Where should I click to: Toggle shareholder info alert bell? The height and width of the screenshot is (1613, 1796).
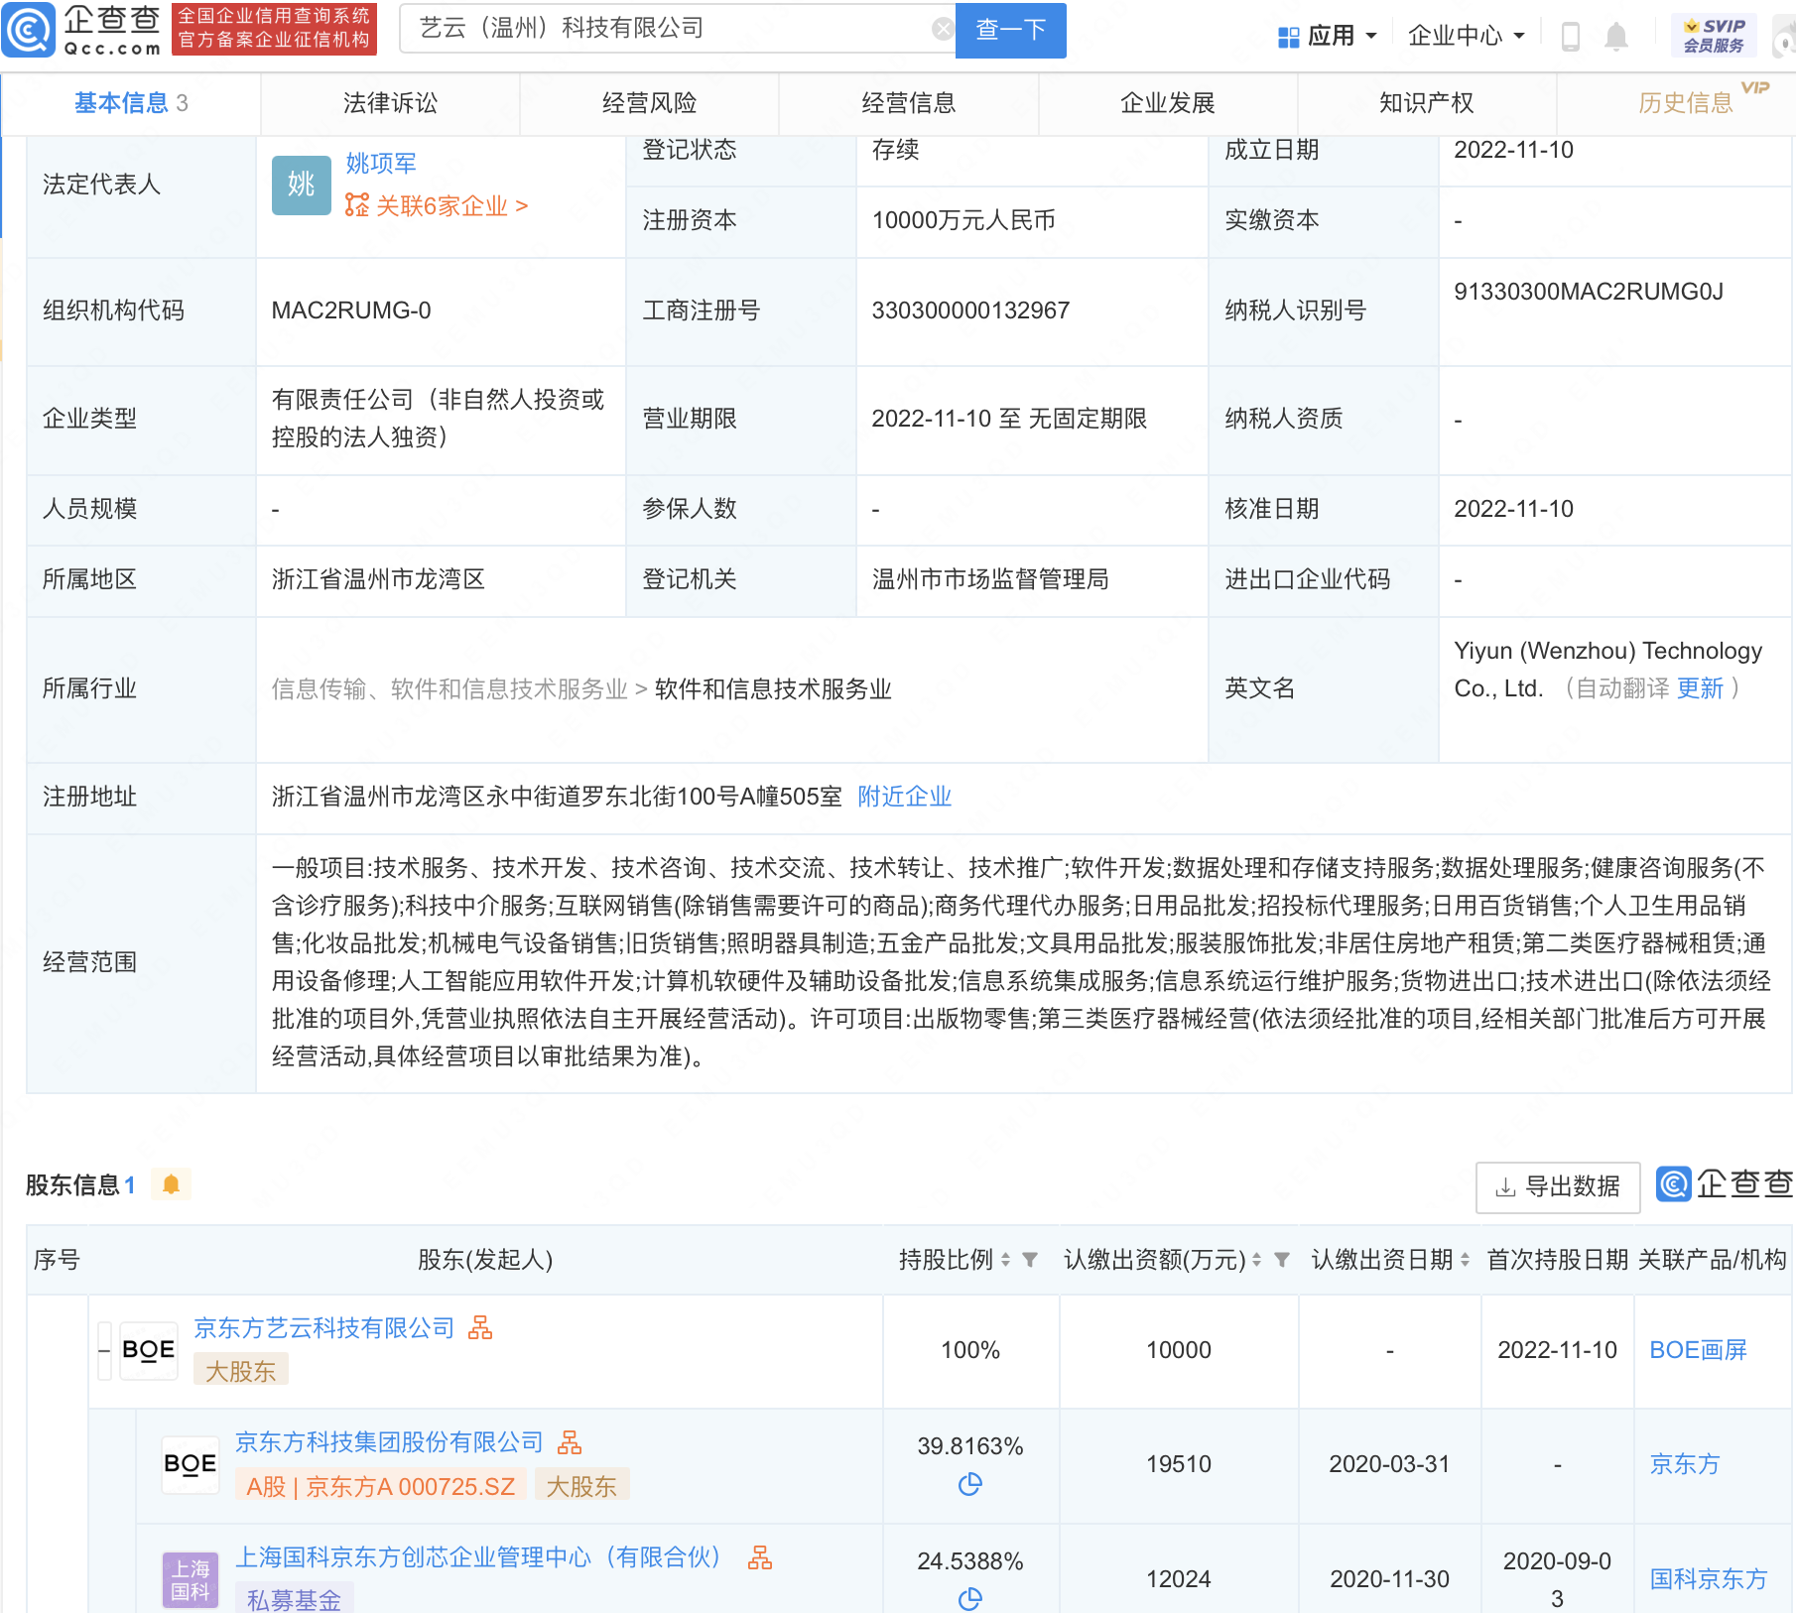click(x=171, y=1184)
